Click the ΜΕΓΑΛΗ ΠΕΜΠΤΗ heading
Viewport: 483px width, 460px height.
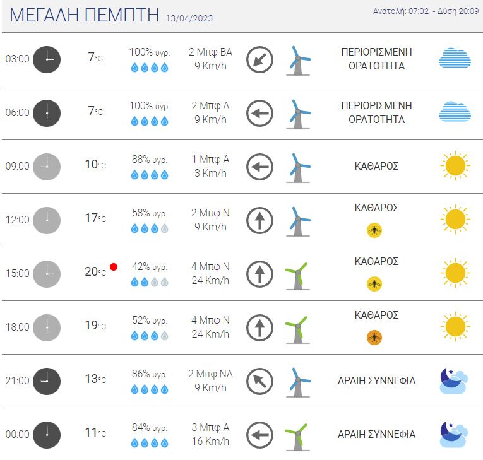click(85, 15)
